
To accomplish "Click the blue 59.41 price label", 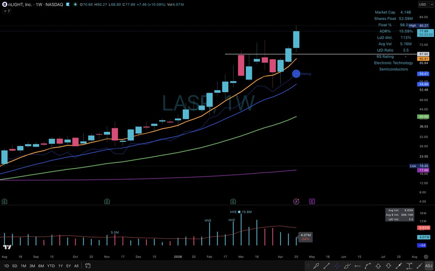I will 424,74.
